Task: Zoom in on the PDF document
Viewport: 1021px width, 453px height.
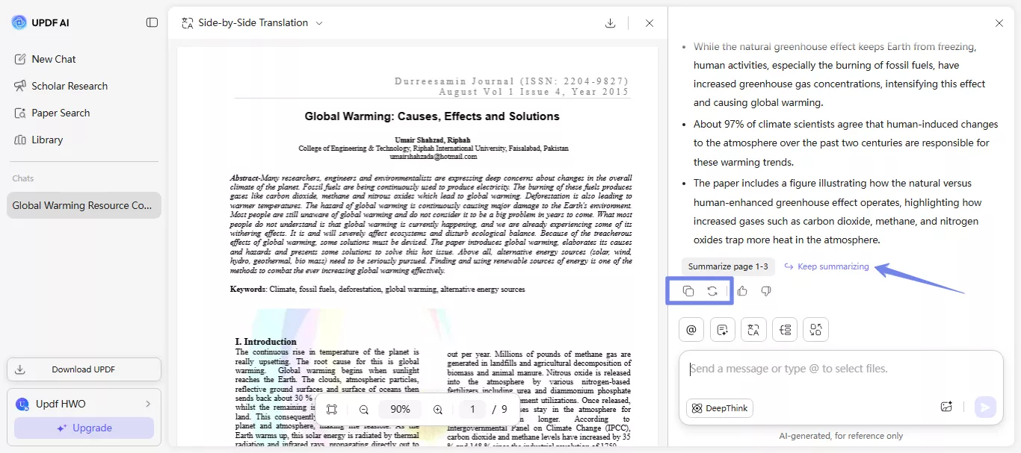Action: point(437,409)
